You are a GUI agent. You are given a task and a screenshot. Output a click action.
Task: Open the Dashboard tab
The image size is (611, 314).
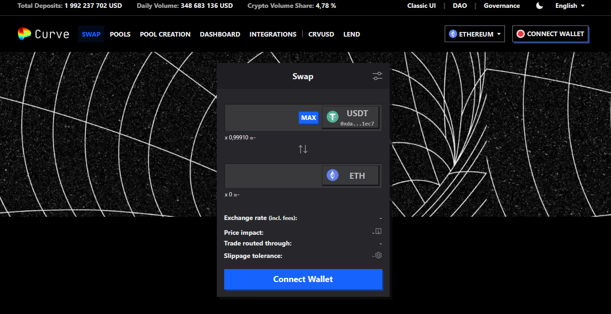(x=220, y=34)
